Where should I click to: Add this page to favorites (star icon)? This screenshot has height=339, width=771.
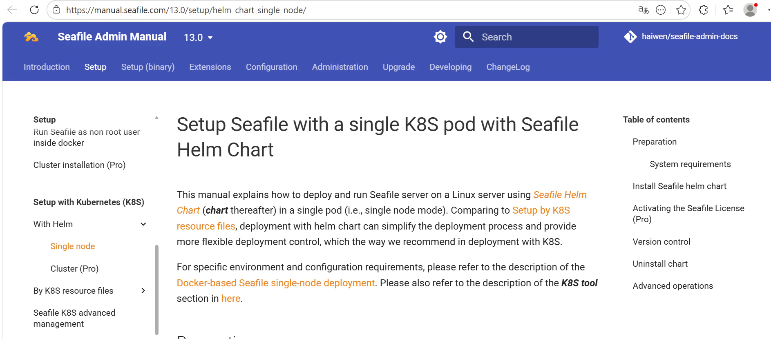pyautogui.click(x=681, y=10)
